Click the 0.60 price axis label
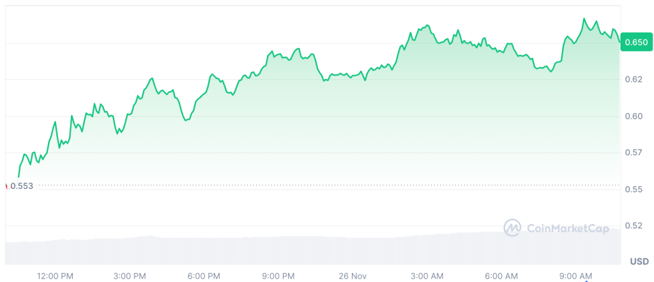 pos(634,116)
